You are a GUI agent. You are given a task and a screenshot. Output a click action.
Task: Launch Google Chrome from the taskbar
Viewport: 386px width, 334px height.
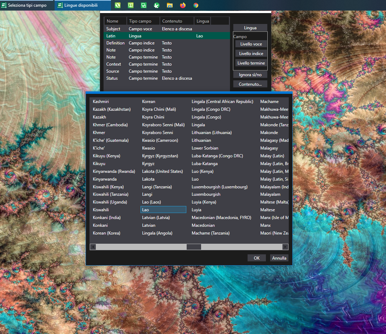(x=196, y=5)
